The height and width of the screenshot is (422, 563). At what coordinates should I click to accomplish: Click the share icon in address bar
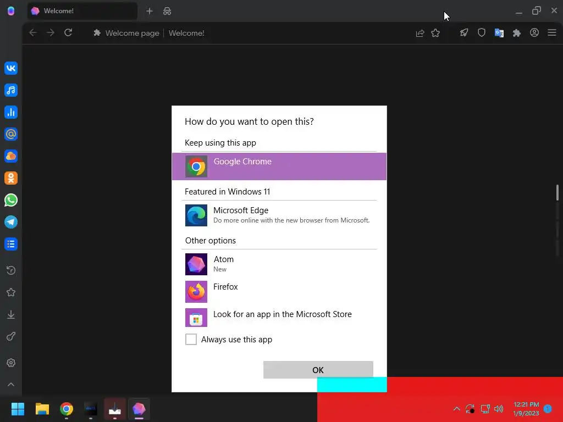tap(420, 33)
